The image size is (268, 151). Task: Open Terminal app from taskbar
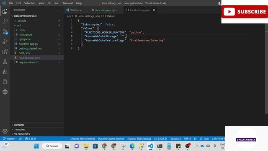tap(160, 146)
